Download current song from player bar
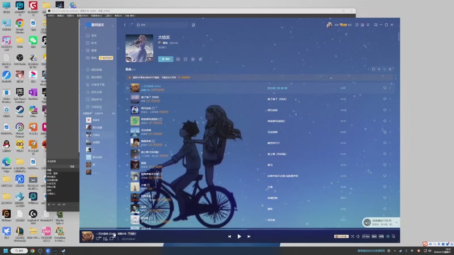 tap(106, 239)
